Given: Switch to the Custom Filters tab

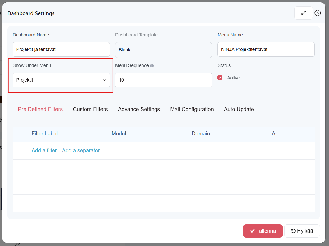Looking at the screenshot, I should 90,109.
